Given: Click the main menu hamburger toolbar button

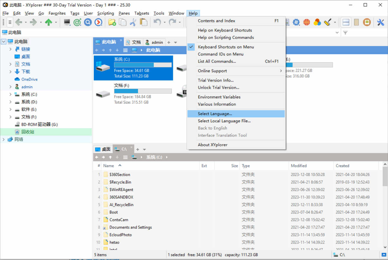Looking at the screenshot, I should pyautogui.click(x=10, y=22).
